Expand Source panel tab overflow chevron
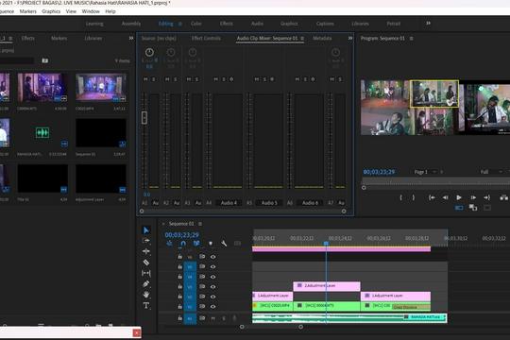The height and width of the screenshot is (340, 510). [350, 38]
